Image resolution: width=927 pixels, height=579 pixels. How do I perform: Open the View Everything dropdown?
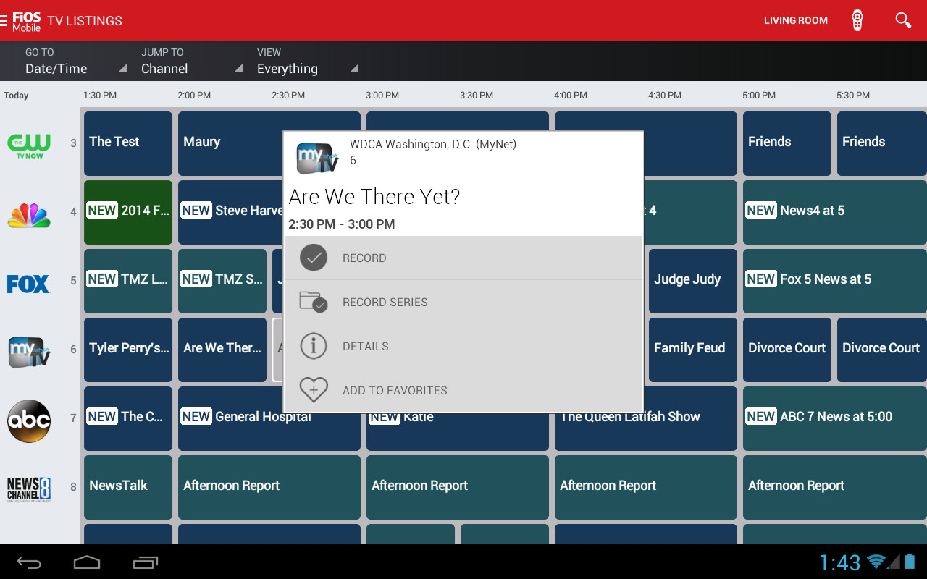click(308, 61)
